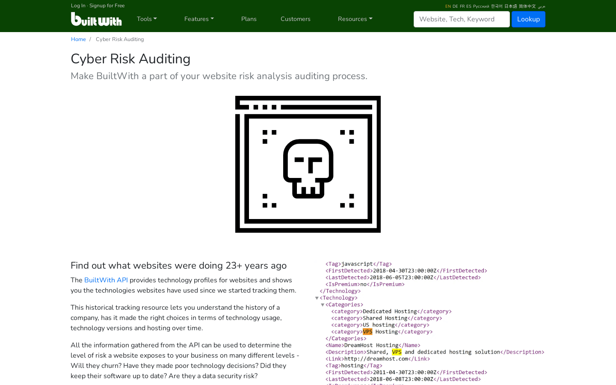Click the Log In link
The image size is (616, 385).
pyautogui.click(x=78, y=6)
